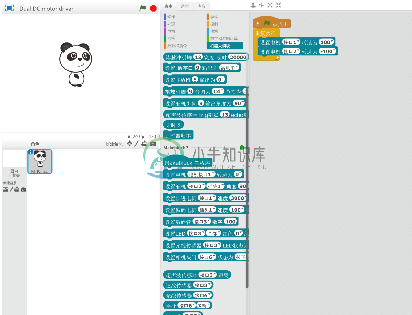Open servo angle 90 dropdown
The image size is (412, 315).
pos(239,103)
